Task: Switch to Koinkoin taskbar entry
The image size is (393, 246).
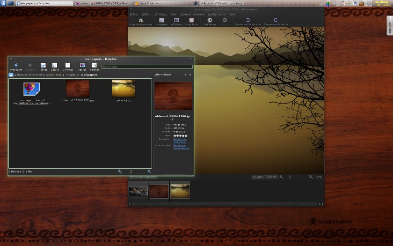Action: pyautogui.click(x=162, y=3)
